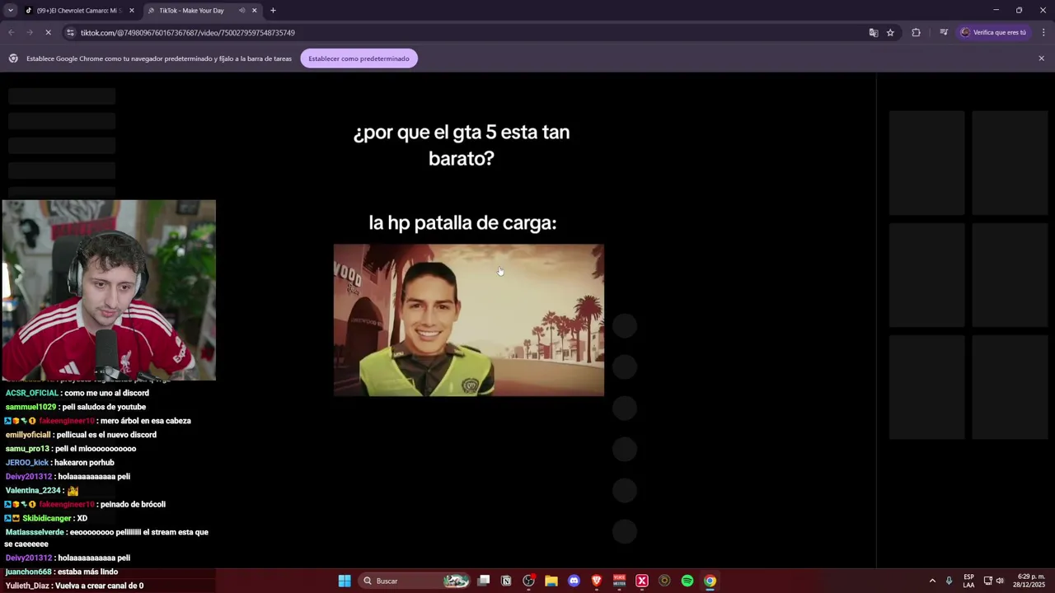The height and width of the screenshot is (593, 1055).
Task: Open media controls icon in toolbar
Action: [944, 33]
